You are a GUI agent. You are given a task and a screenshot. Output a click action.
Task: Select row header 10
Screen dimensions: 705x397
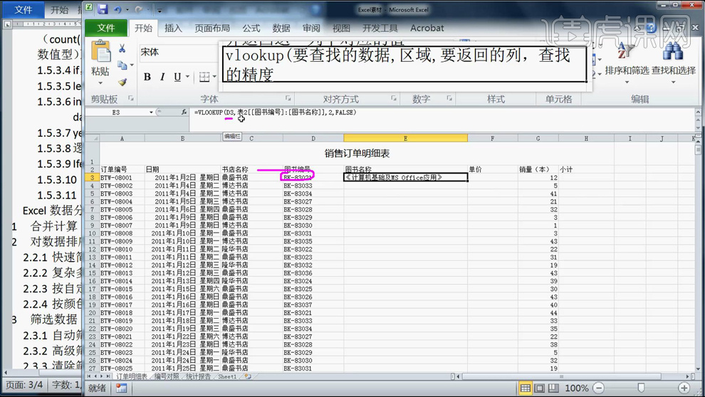[x=92, y=233]
